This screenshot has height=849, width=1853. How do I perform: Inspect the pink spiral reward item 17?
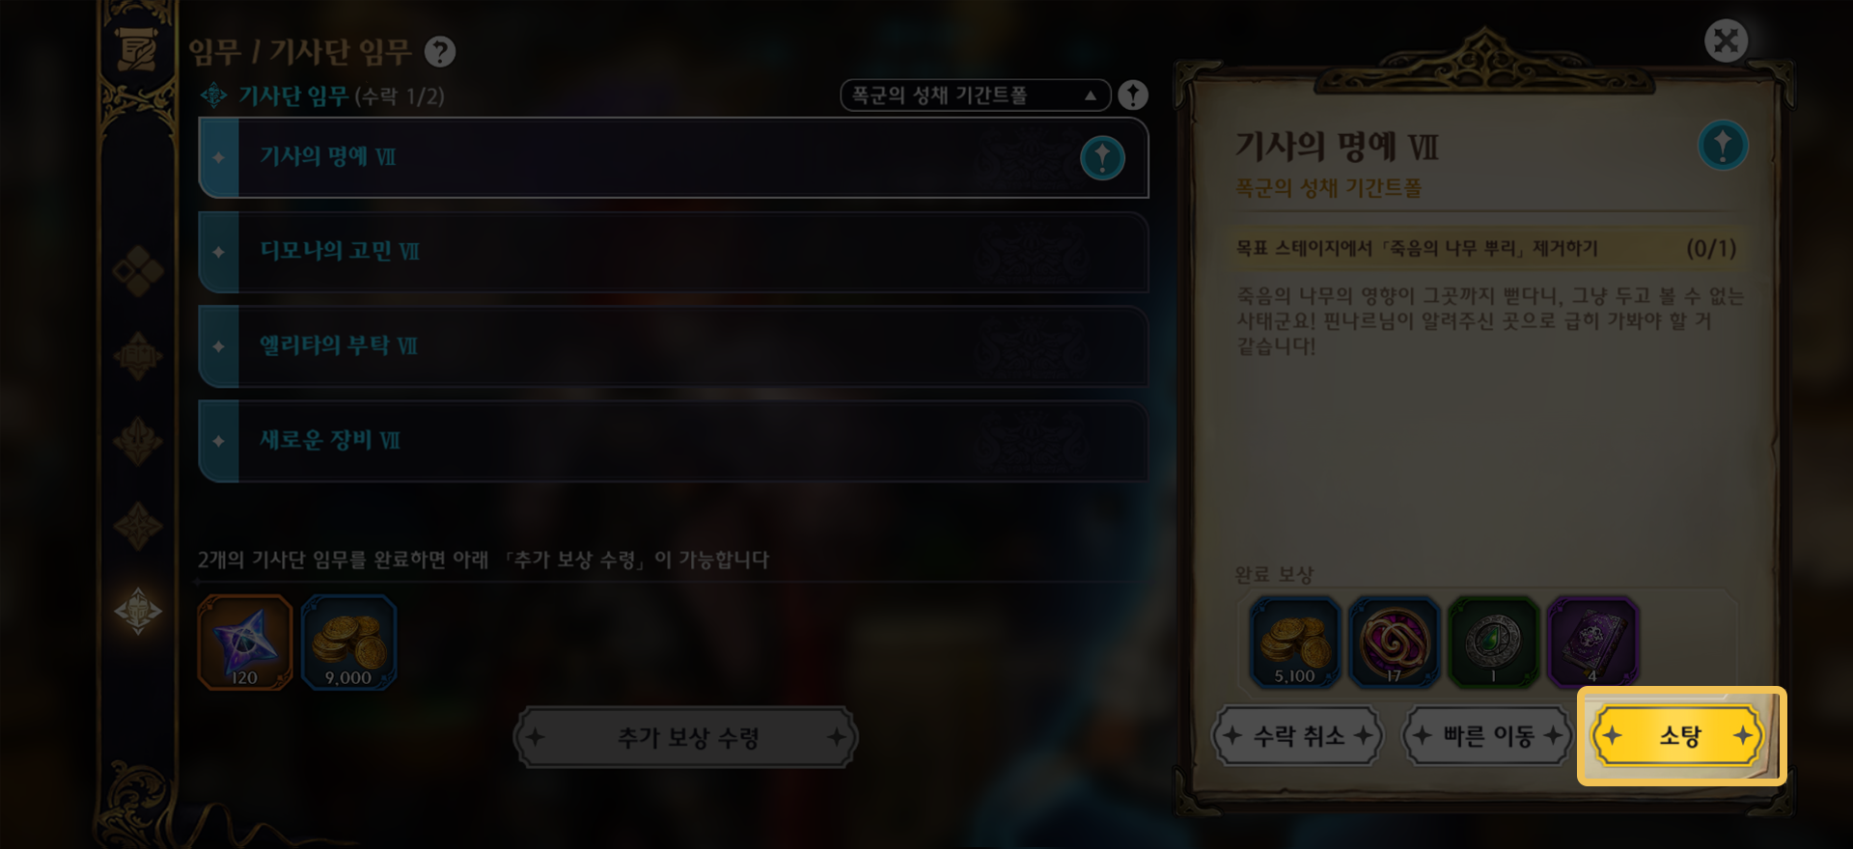(1395, 642)
